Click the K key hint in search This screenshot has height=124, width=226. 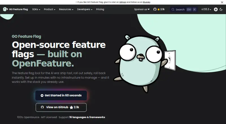(194, 10)
